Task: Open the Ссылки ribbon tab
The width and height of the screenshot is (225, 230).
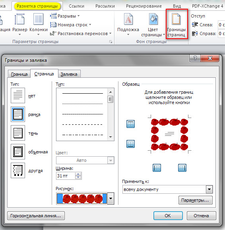Action: coord(76,6)
